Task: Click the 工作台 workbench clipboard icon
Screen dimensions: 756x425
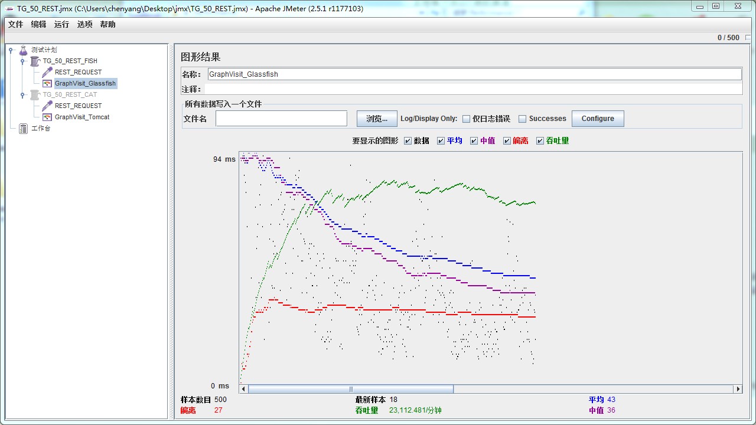Action: [x=22, y=129]
